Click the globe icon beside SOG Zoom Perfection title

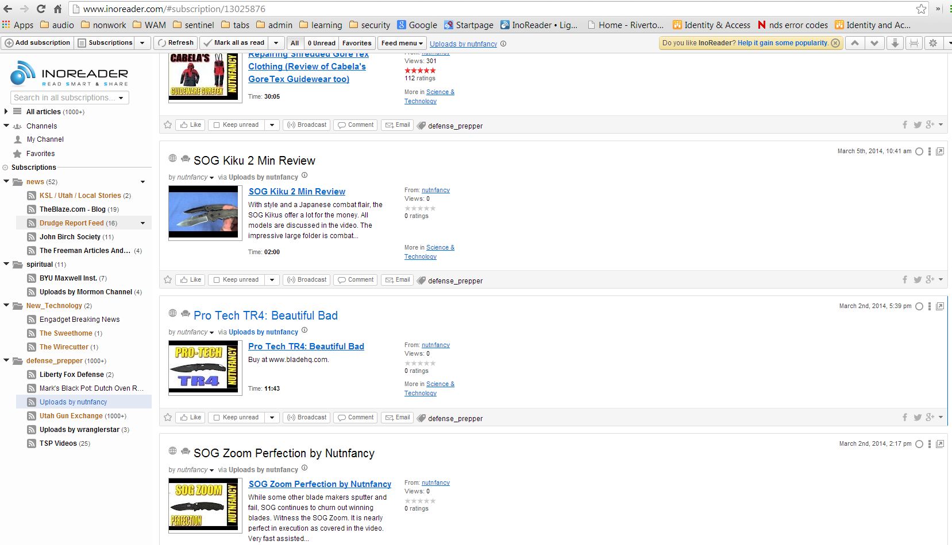172,451
